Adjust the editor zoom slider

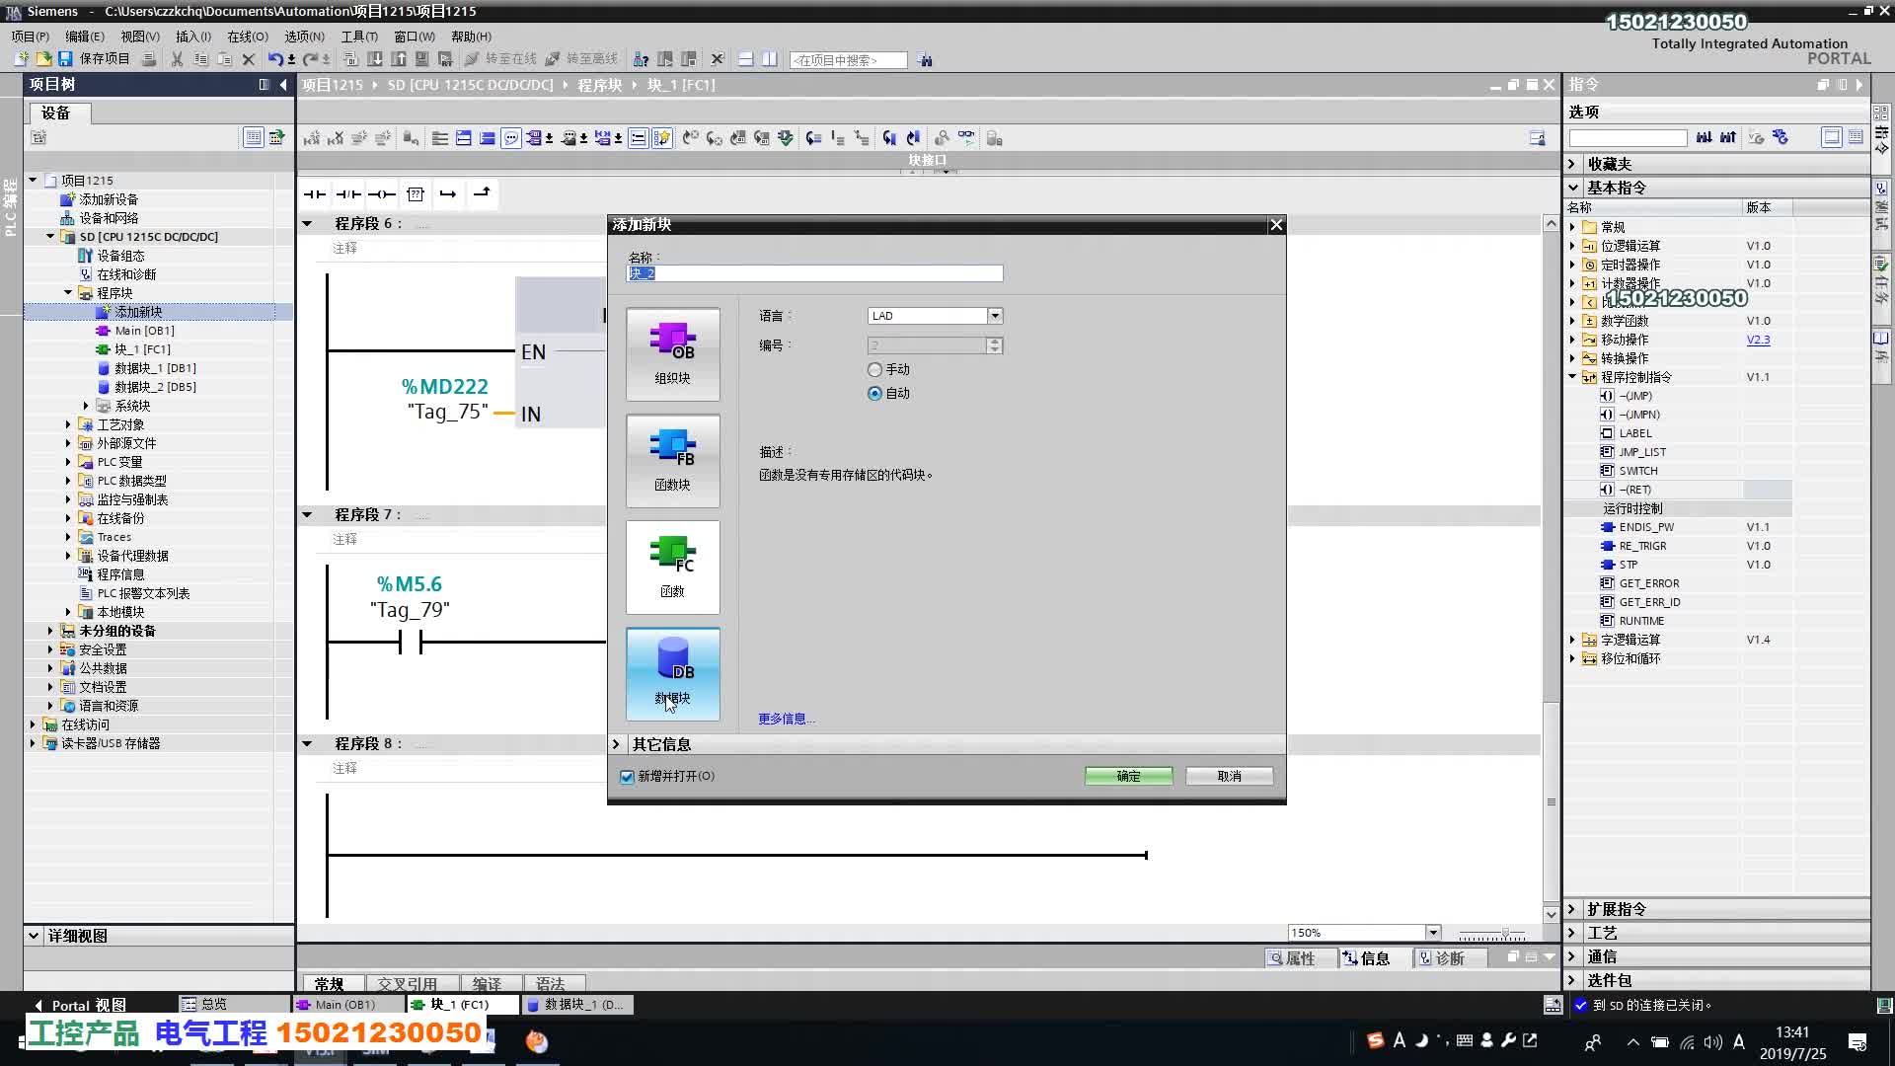1504,933
